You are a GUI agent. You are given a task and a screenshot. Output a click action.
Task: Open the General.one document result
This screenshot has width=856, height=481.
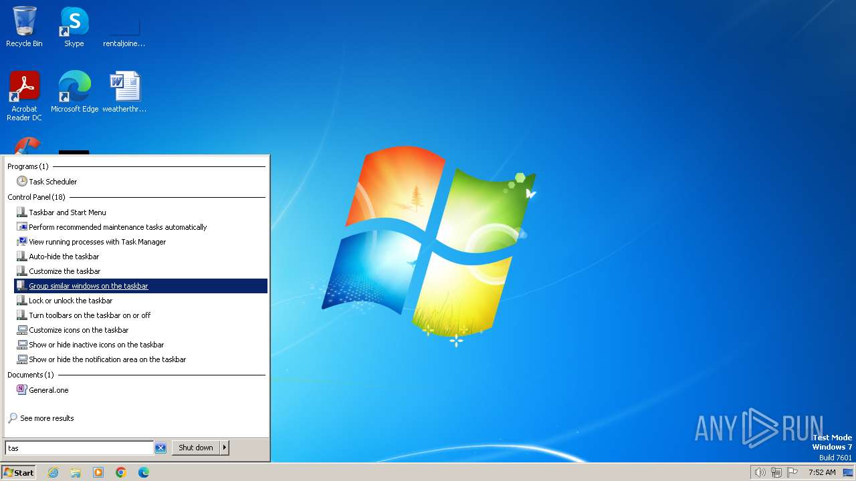(141, 390)
